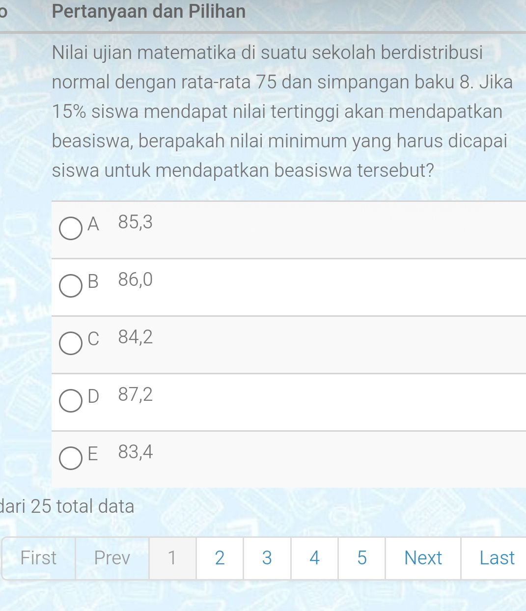This screenshot has width=526, height=611.
Task: Click the Prev pagination button
Action: coord(111,558)
